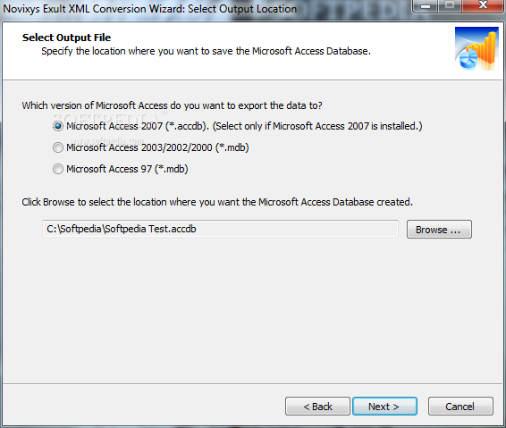Click the 'Specify the location where you want' subtitle
The image size is (506, 428).
(207, 51)
